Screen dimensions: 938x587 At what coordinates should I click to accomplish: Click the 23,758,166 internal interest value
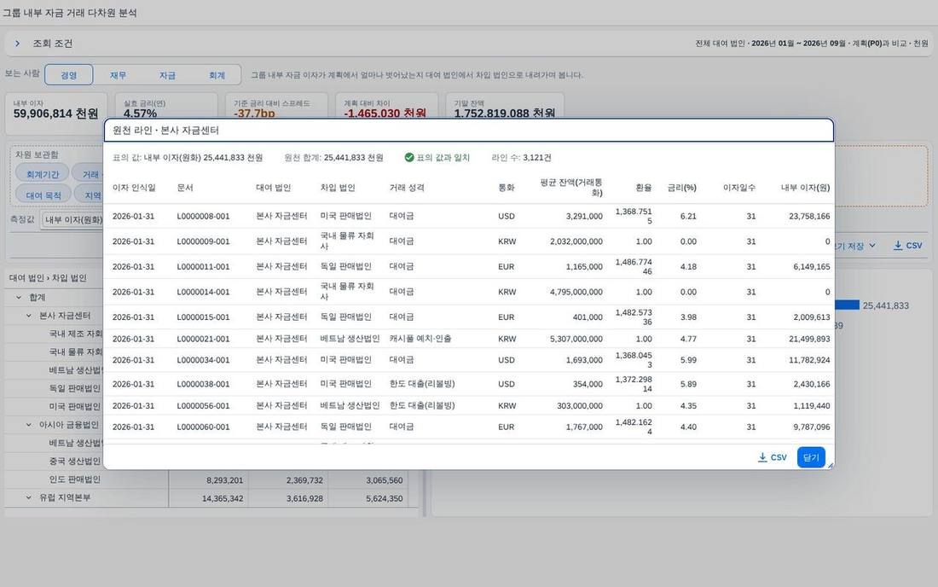809,216
